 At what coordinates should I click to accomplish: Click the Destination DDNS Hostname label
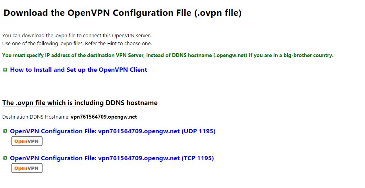(36, 117)
